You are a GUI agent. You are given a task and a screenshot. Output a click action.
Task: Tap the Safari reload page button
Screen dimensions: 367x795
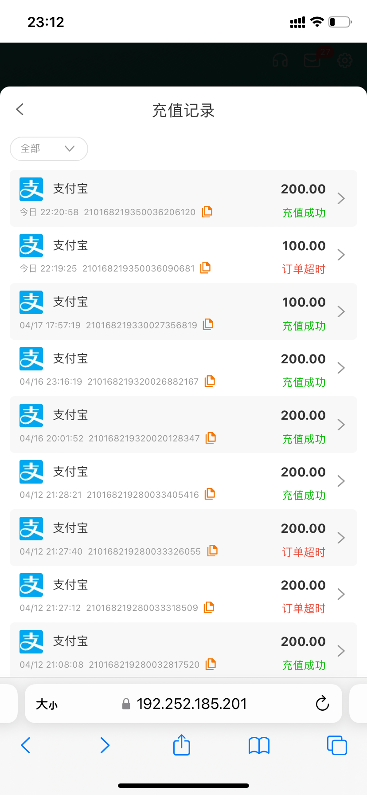point(322,704)
